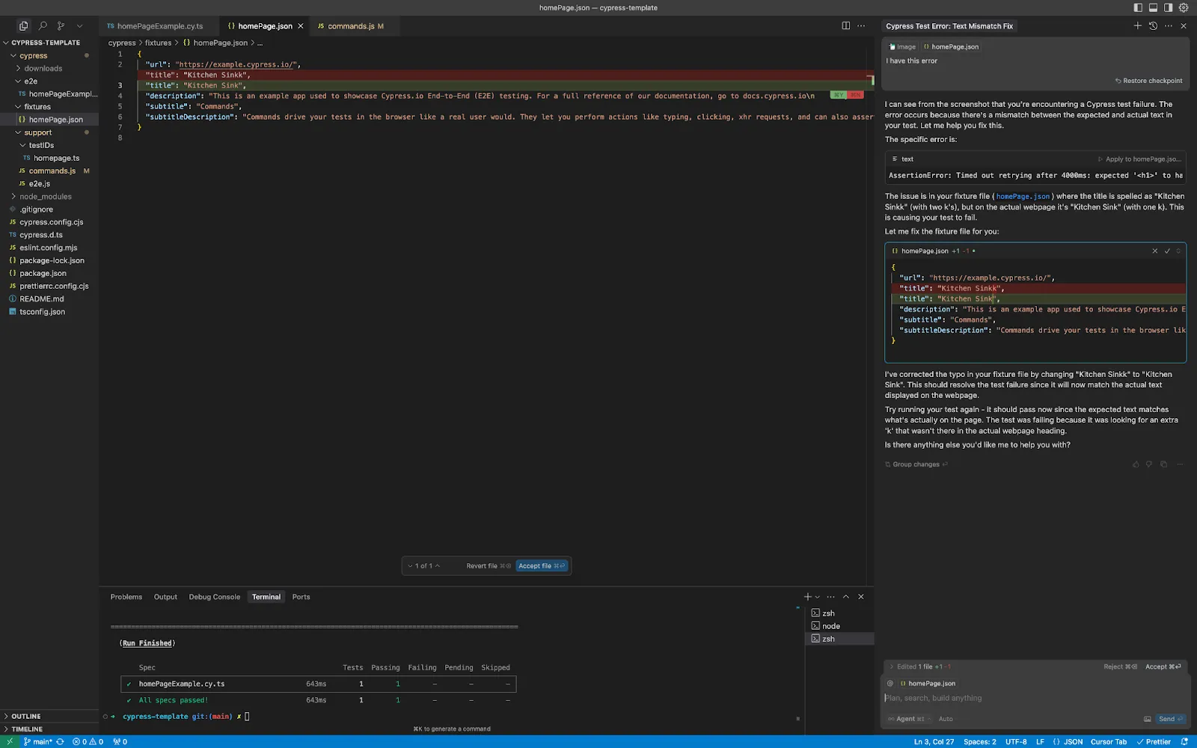Show more sidebar views chevron
The height and width of the screenshot is (748, 1197).
[80, 25]
